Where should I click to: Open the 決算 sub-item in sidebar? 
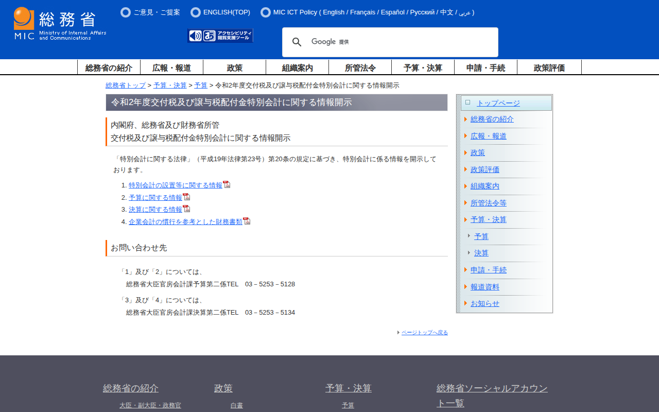pos(481,253)
